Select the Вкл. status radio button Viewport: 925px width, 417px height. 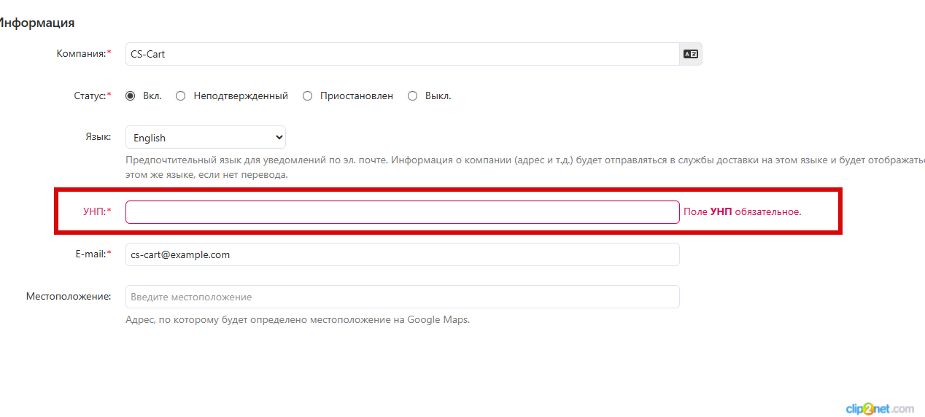pos(131,96)
